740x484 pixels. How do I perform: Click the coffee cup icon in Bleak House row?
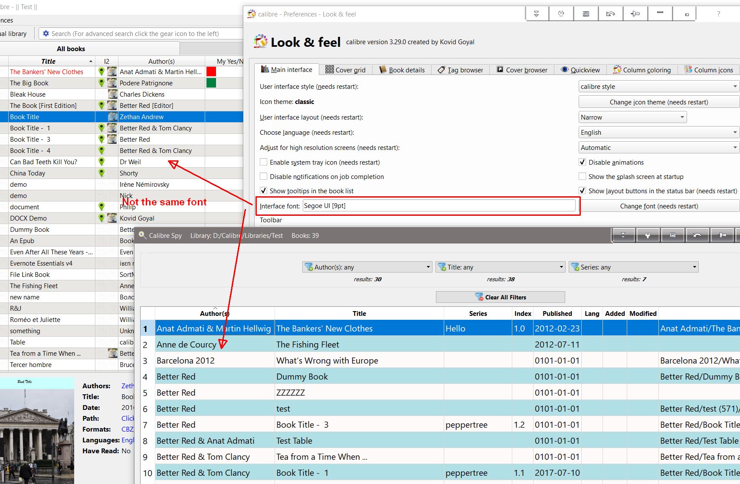[x=112, y=94]
